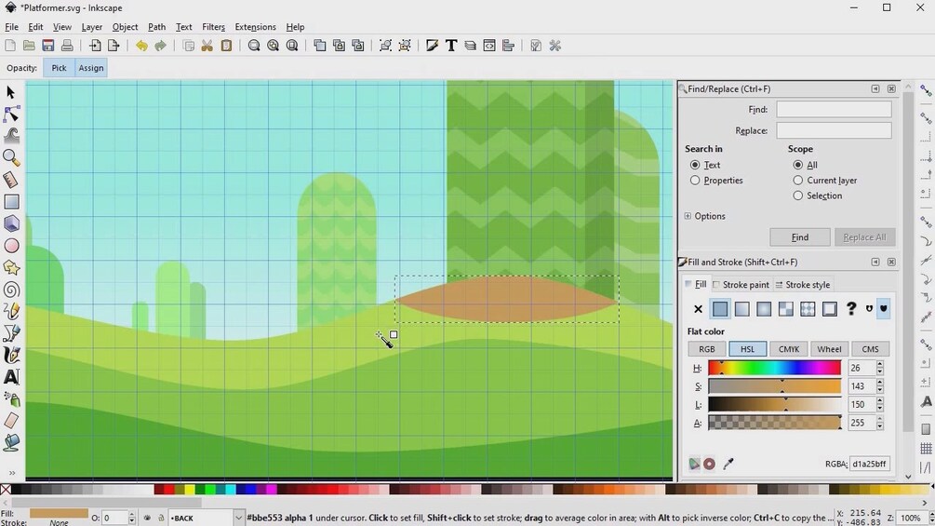935x526 pixels.
Task: Increase the H value spinner
Action: click(x=879, y=364)
